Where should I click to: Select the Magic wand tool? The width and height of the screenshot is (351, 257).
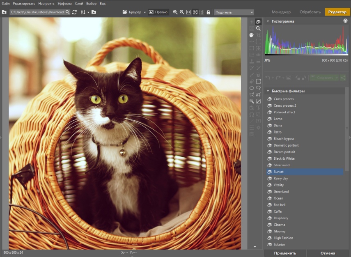coord(252,101)
